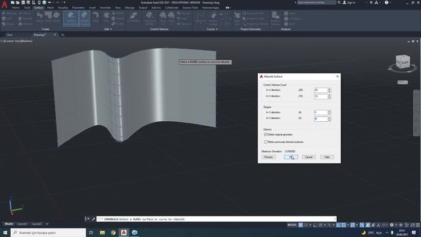Image resolution: width=421 pixels, height=237 pixels.
Task: Toggle NURBS Creation in the ribbon
Action: pyautogui.click(x=84, y=18)
